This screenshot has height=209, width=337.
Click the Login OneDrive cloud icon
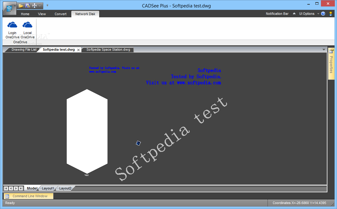pos(12,25)
